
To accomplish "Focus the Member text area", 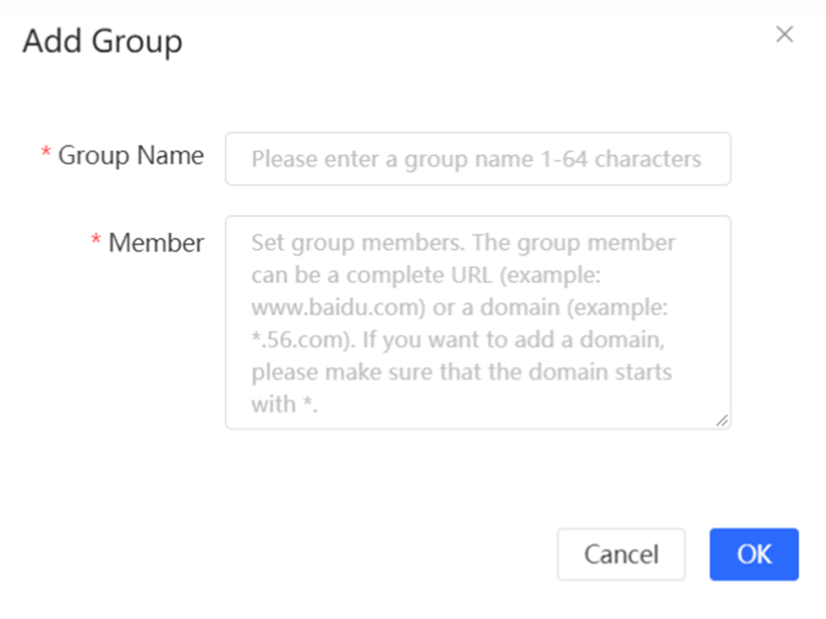I will point(478,322).
